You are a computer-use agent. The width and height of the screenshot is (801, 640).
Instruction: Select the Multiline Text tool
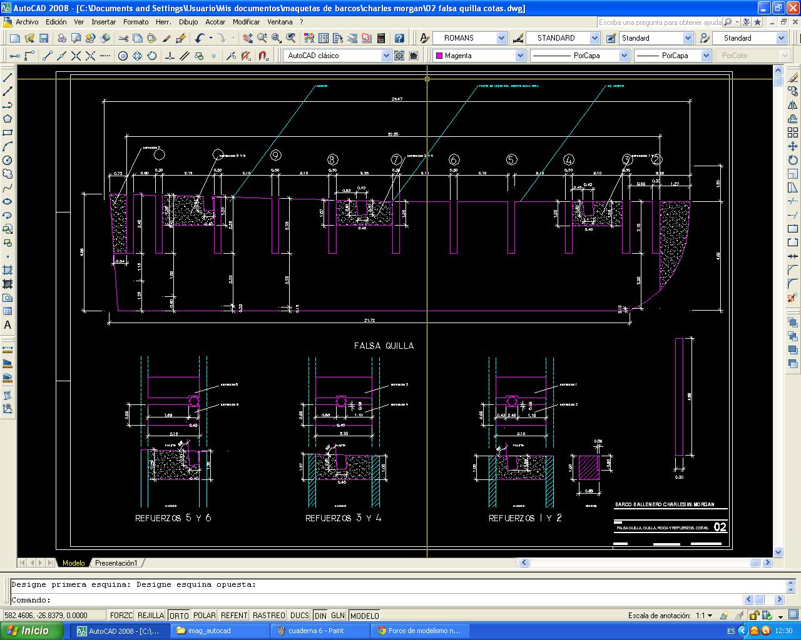point(8,325)
